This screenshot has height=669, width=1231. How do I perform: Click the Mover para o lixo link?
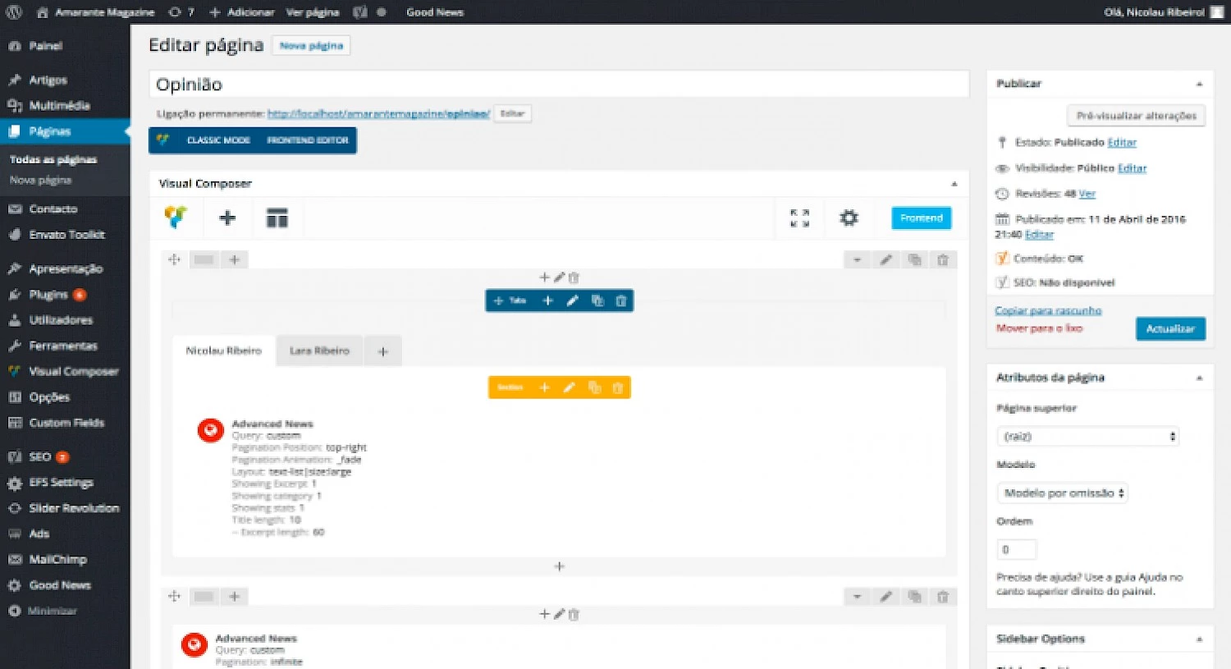pyautogui.click(x=1039, y=328)
